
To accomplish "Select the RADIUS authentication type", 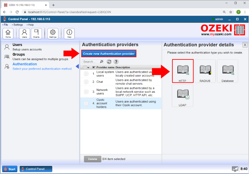I will click(x=205, y=71).
